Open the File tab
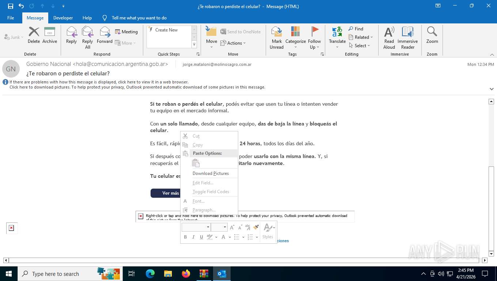Image resolution: width=497 pixels, height=281 pixels. click(x=11, y=18)
